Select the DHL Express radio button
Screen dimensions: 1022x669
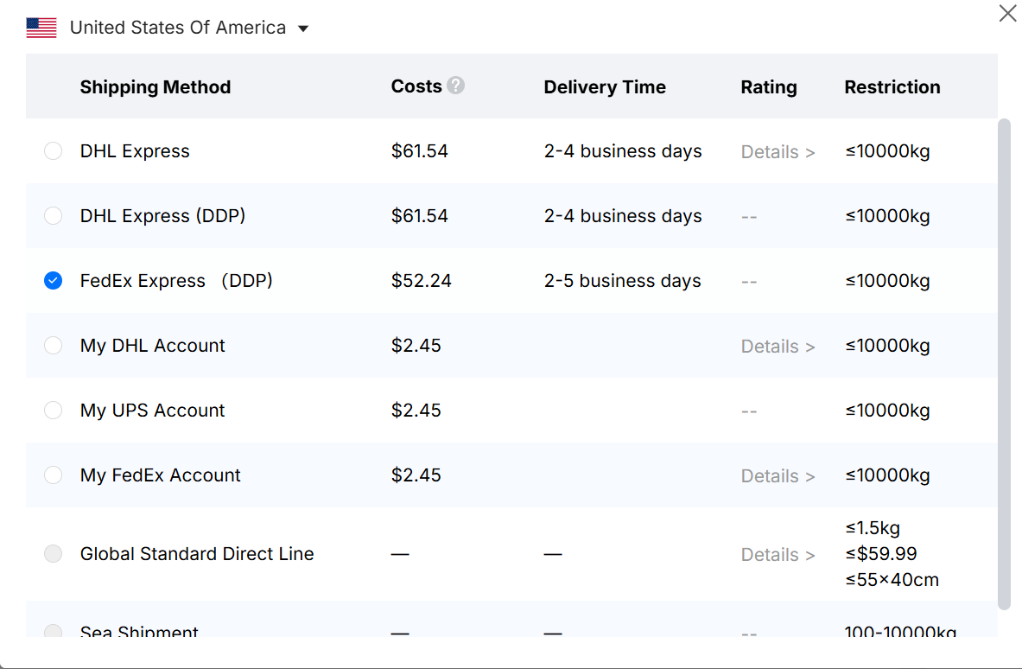53,150
